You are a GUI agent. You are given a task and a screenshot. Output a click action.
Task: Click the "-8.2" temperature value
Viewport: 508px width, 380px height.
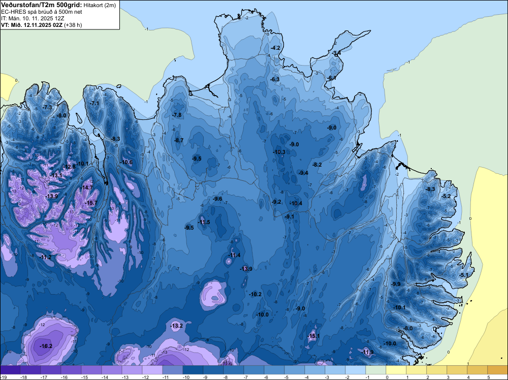317,165
